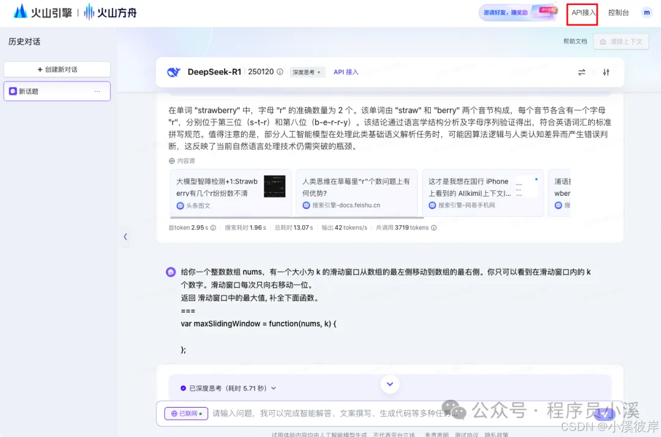Open source card 大模型智障检测+1:Strawberry
This screenshot has height=437, width=661.
point(231,193)
